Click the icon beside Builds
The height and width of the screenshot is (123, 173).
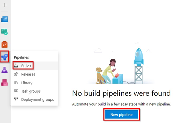(16, 66)
